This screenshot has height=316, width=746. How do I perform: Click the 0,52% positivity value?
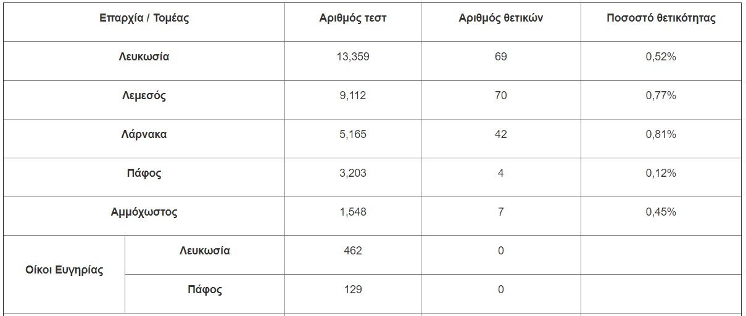(x=661, y=57)
